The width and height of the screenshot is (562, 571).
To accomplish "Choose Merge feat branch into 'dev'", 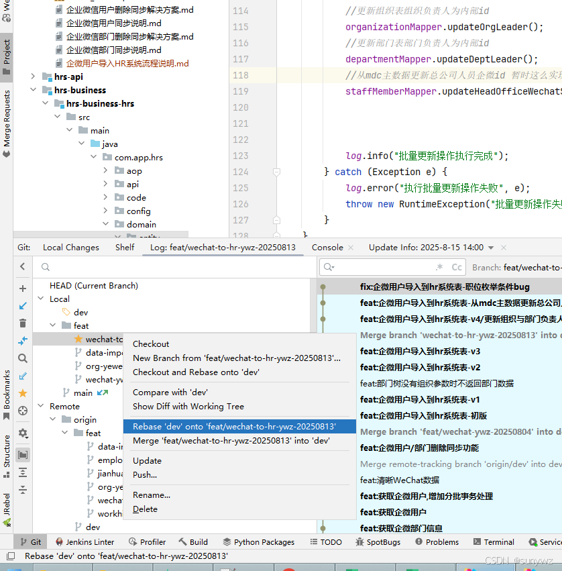I will (x=239, y=441).
